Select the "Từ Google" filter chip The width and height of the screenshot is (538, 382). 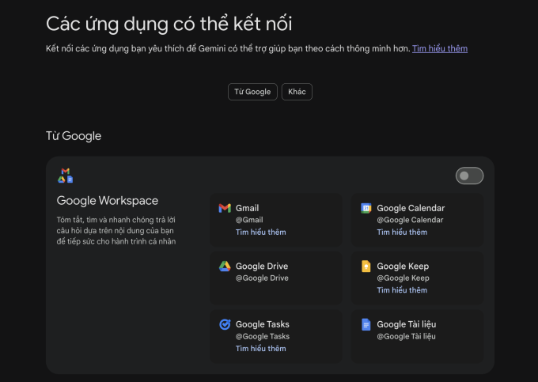pos(253,92)
